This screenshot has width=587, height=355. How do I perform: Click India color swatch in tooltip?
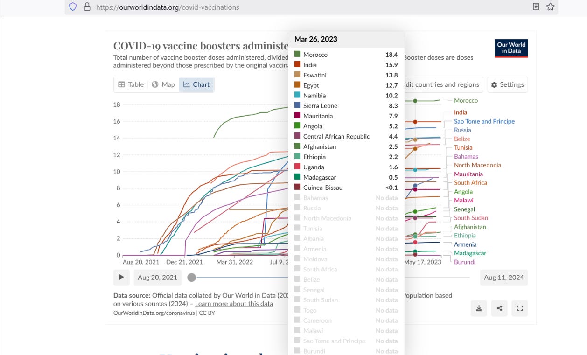(297, 65)
